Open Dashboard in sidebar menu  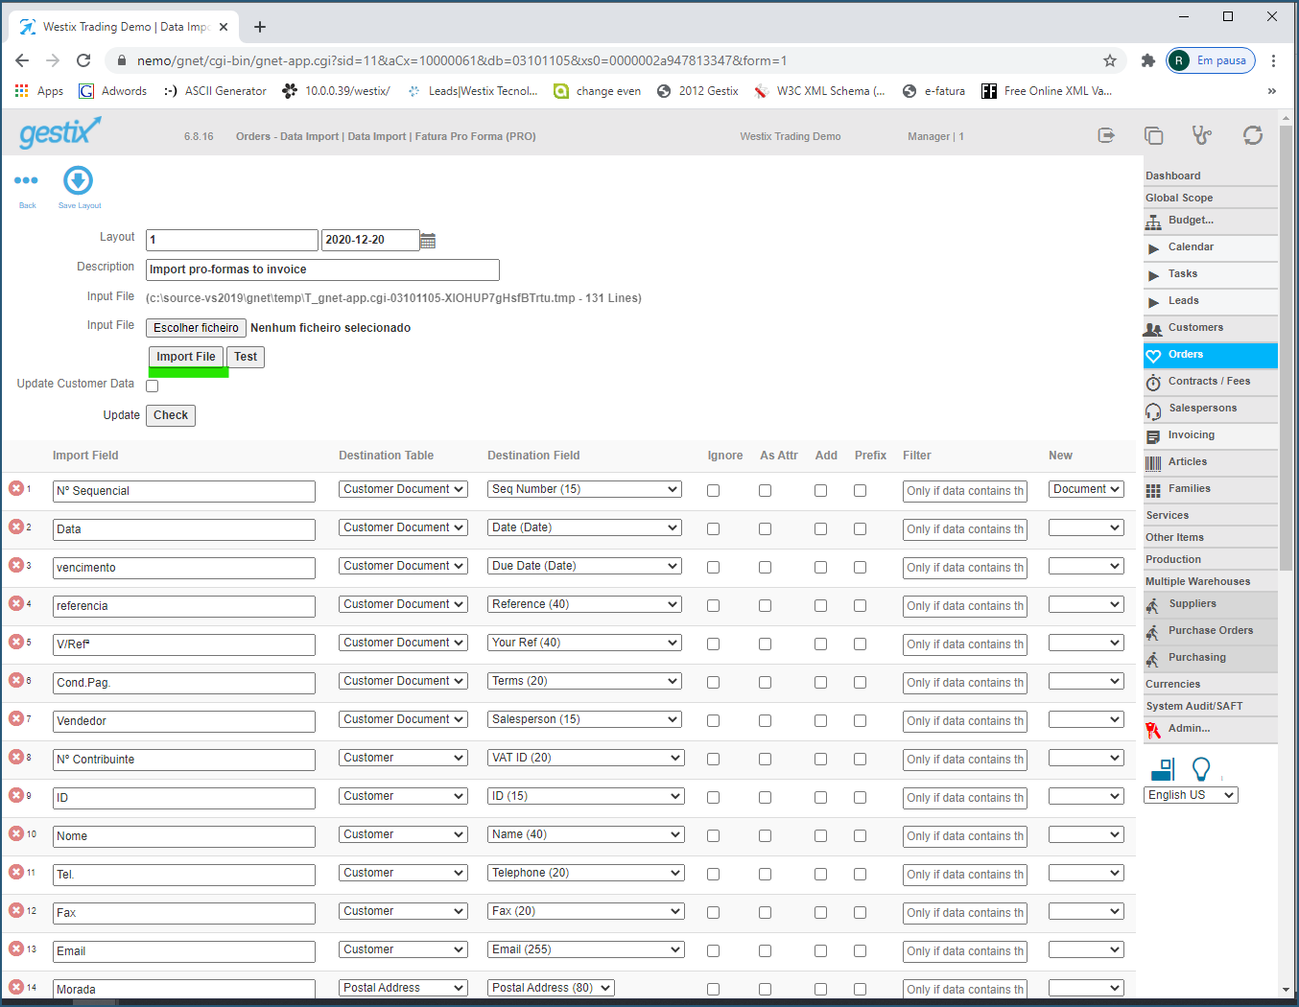(1210, 176)
